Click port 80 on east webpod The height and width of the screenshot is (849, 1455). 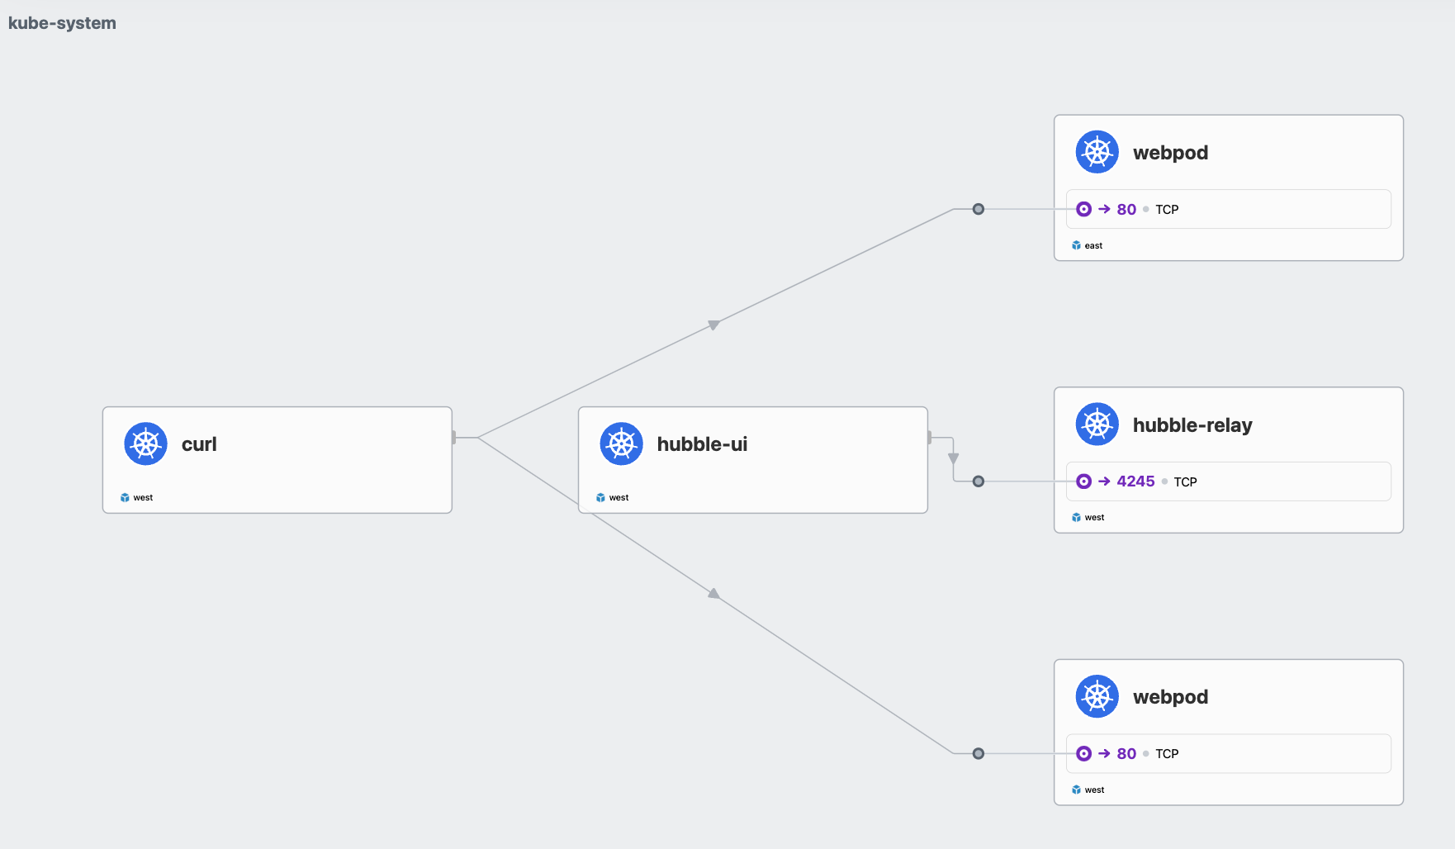click(x=1126, y=209)
